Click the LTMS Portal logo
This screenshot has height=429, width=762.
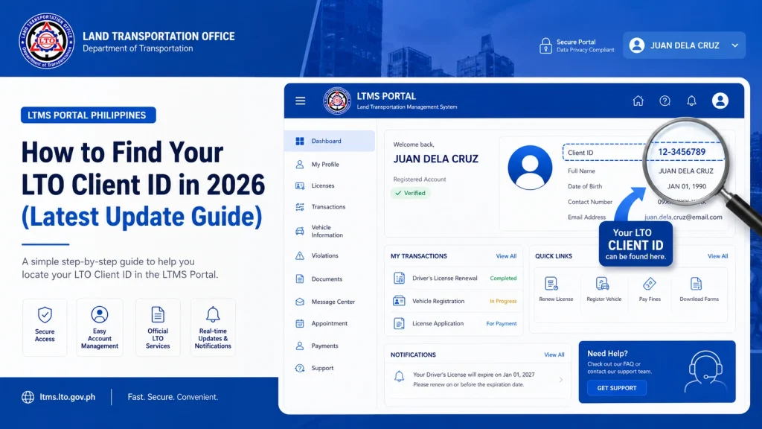click(337, 101)
